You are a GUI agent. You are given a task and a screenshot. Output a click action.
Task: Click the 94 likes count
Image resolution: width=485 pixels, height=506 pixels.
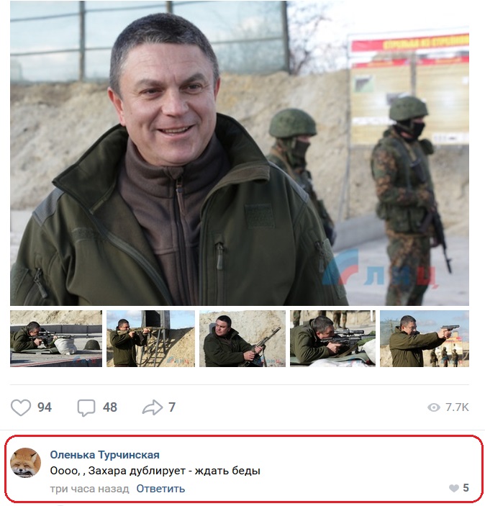tap(45, 407)
